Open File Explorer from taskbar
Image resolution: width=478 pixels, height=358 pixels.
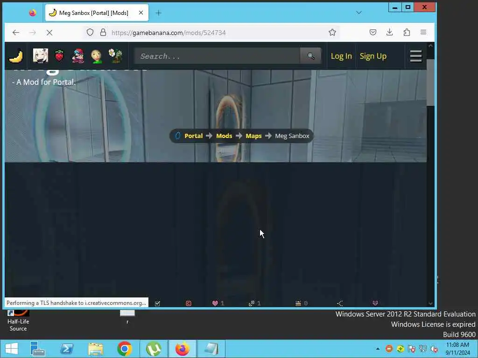click(95, 349)
